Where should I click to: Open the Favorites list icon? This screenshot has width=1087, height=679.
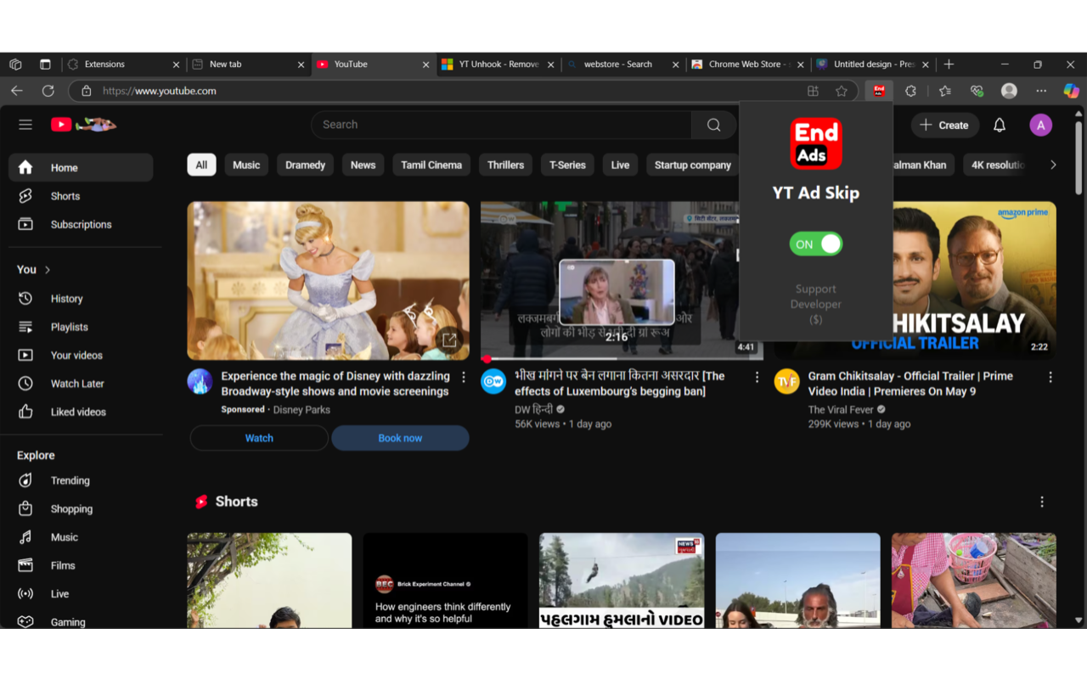pyautogui.click(x=944, y=91)
